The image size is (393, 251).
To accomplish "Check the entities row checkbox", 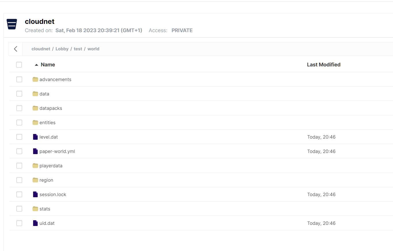I will (19, 122).
